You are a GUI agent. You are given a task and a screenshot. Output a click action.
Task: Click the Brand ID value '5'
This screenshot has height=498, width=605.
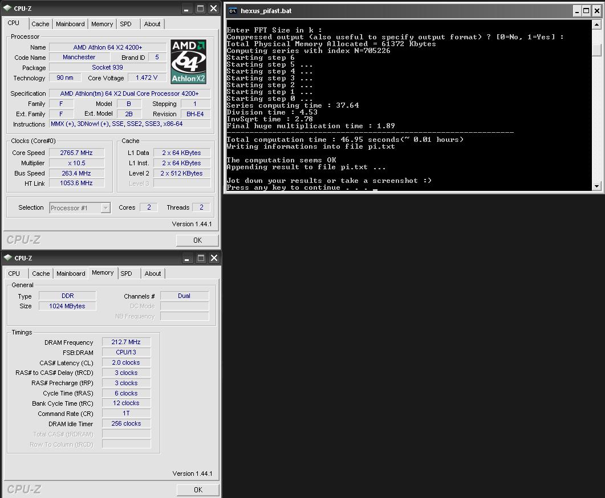[157, 57]
